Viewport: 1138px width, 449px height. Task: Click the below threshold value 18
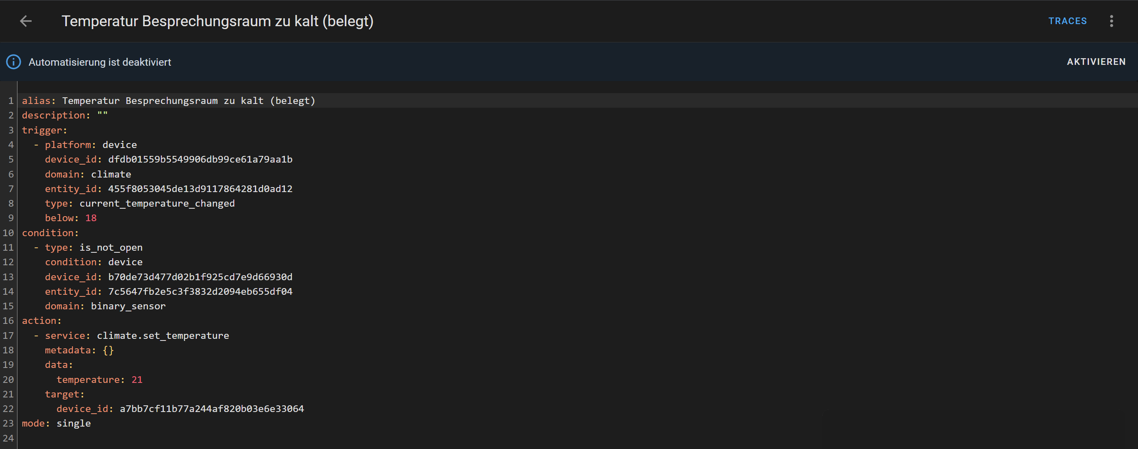[91, 218]
